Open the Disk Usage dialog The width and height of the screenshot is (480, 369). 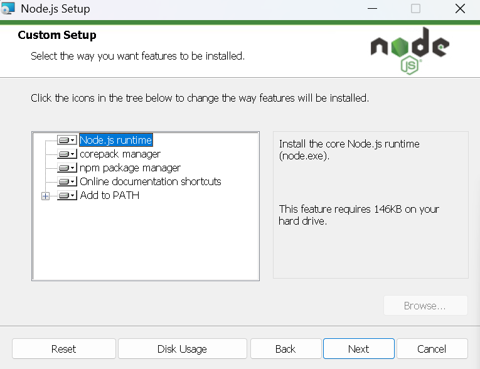pos(182,349)
